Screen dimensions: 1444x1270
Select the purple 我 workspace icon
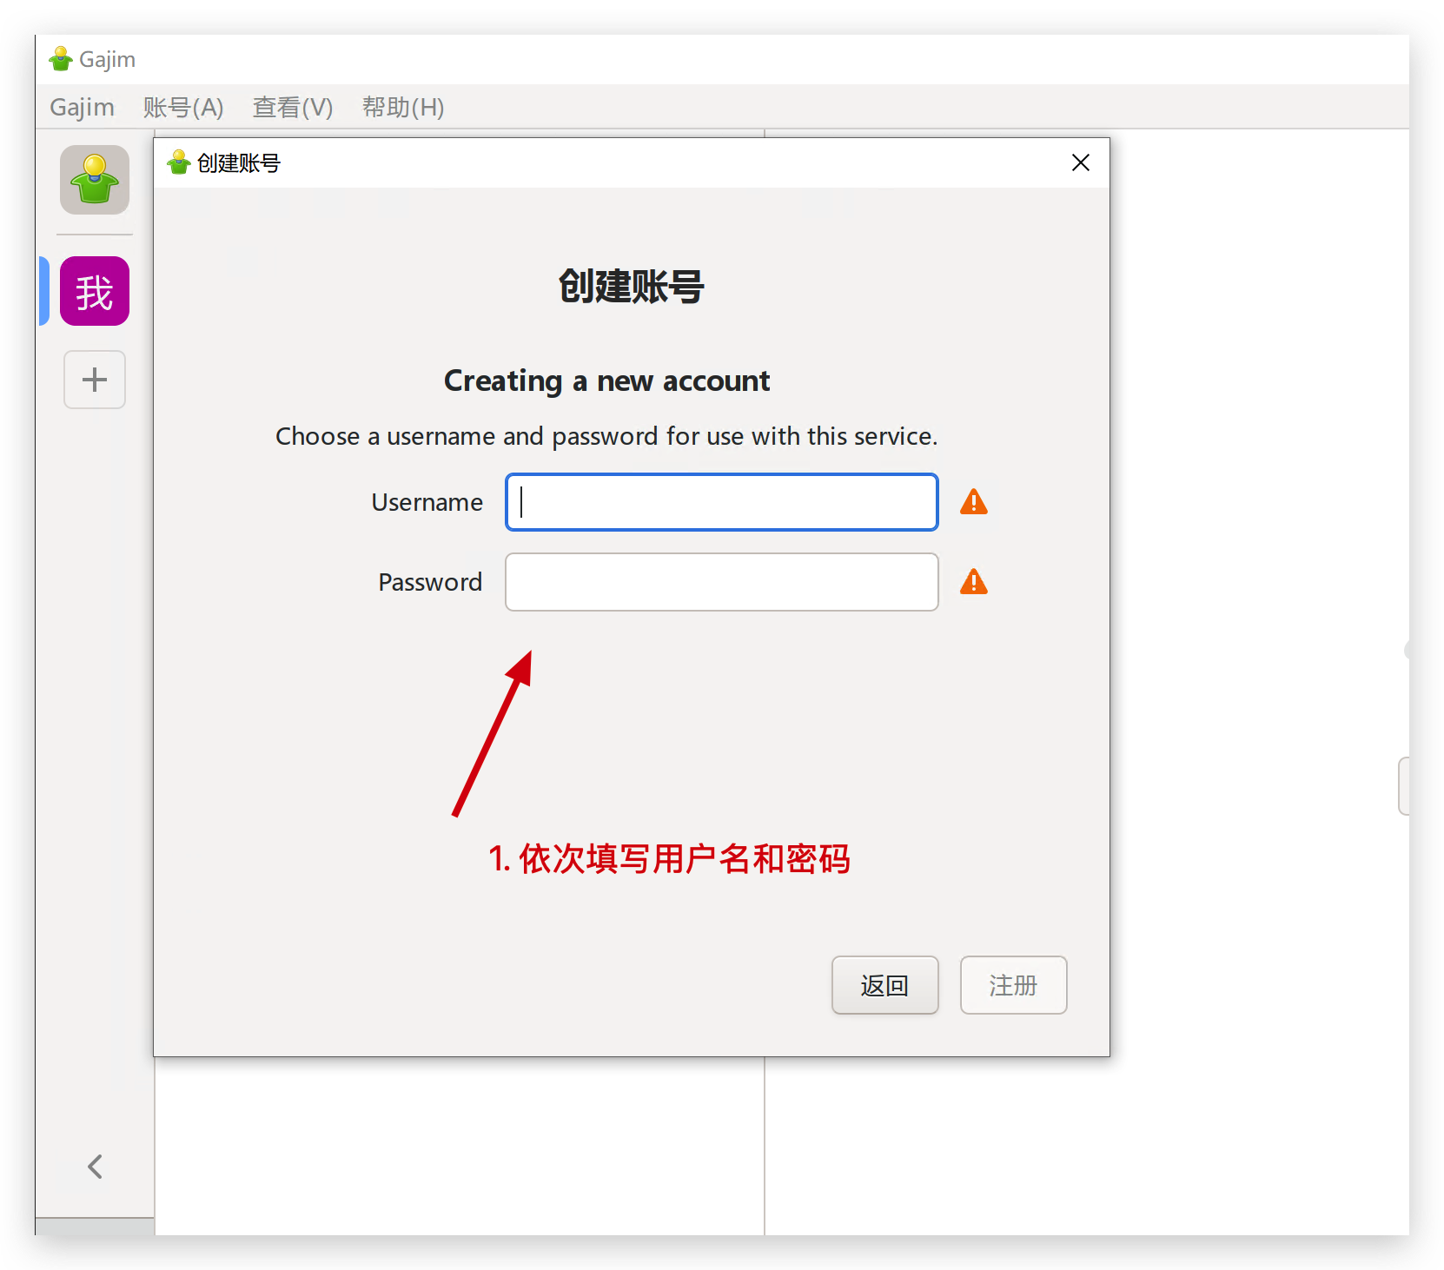coord(95,291)
